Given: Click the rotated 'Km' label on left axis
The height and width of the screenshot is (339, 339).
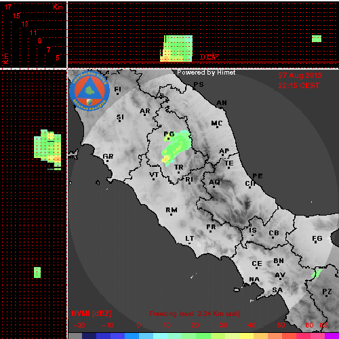Looking at the screenshot, I should click(x=6, y=59).
